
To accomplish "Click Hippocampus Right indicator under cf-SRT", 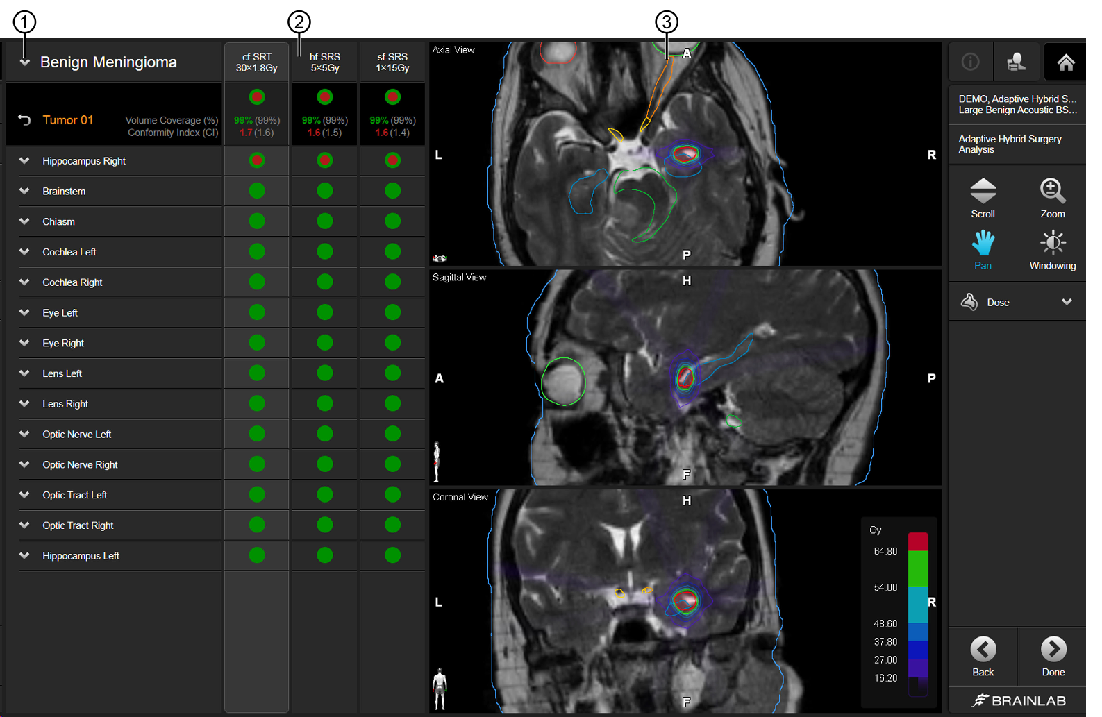I will point(257,161).
